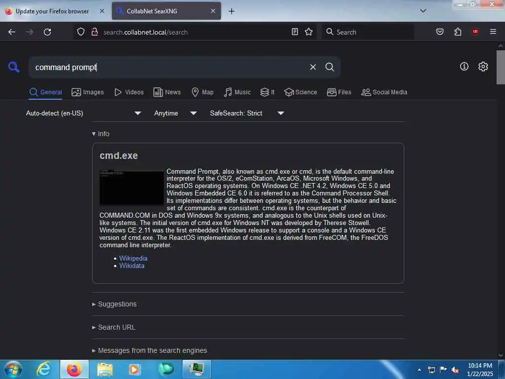The image size is (505, 379).
Task: Go back to the previous page
Action: [x=12, y=32]
